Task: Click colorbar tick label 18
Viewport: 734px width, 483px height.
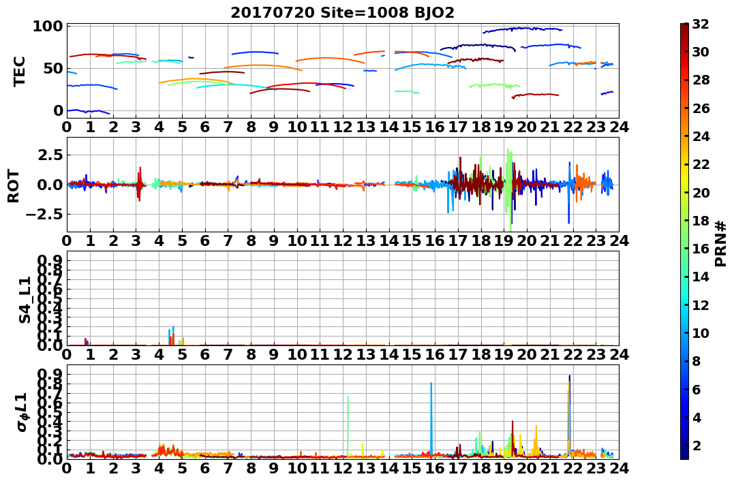Action: point(701,221)
